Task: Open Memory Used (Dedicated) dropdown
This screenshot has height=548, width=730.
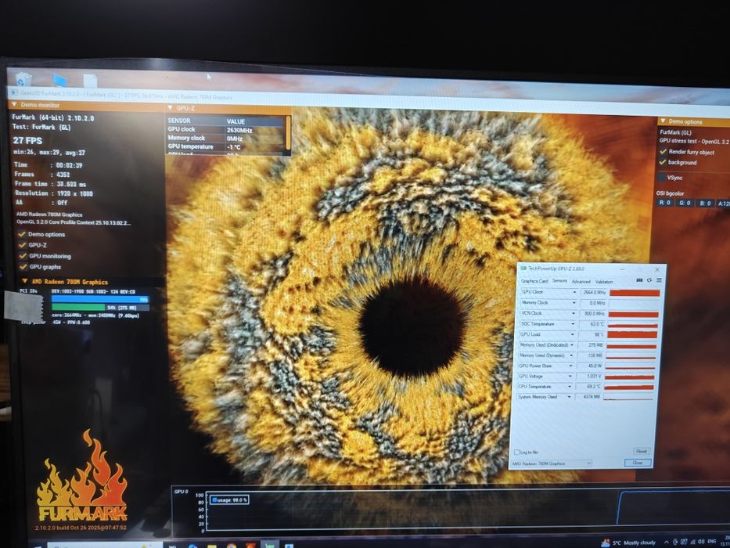Action: coord(572,344)
